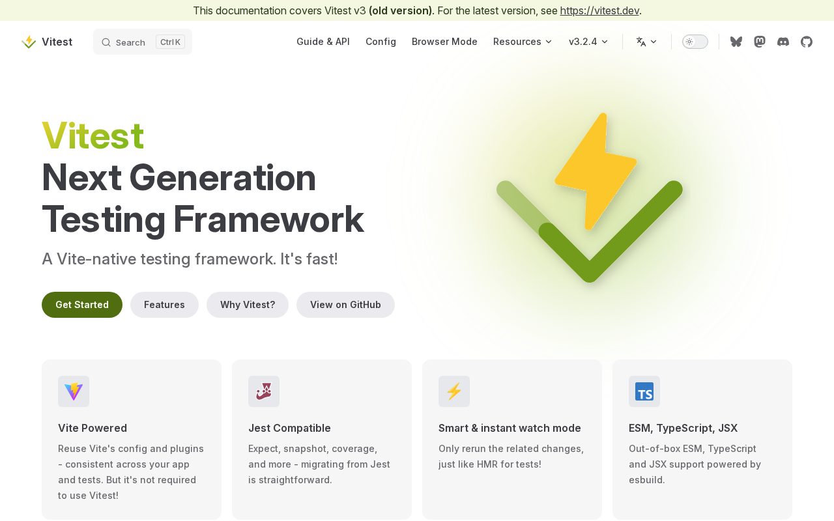Open the v3.2.4 version dropdown

click(588, 42)
